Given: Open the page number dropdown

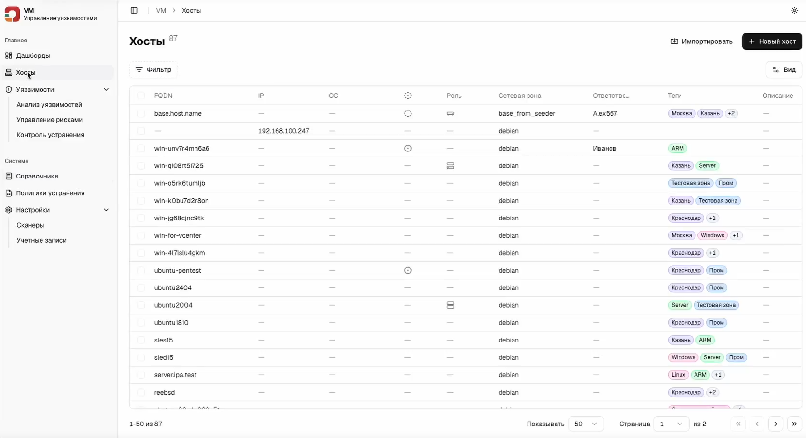Looking at the screenshot, I should tap(671, 424).
